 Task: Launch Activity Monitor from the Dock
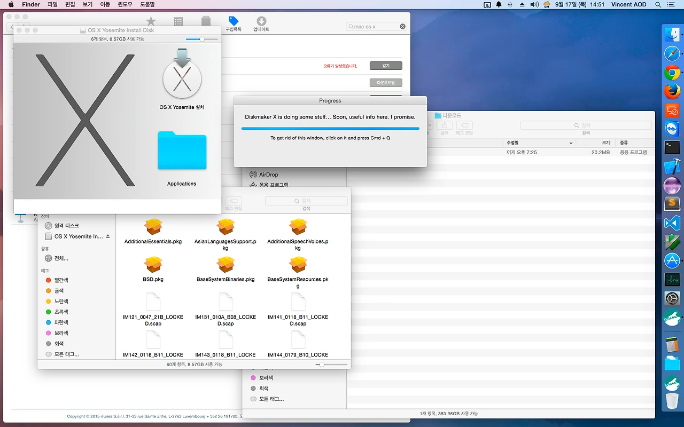pos(672,279)
